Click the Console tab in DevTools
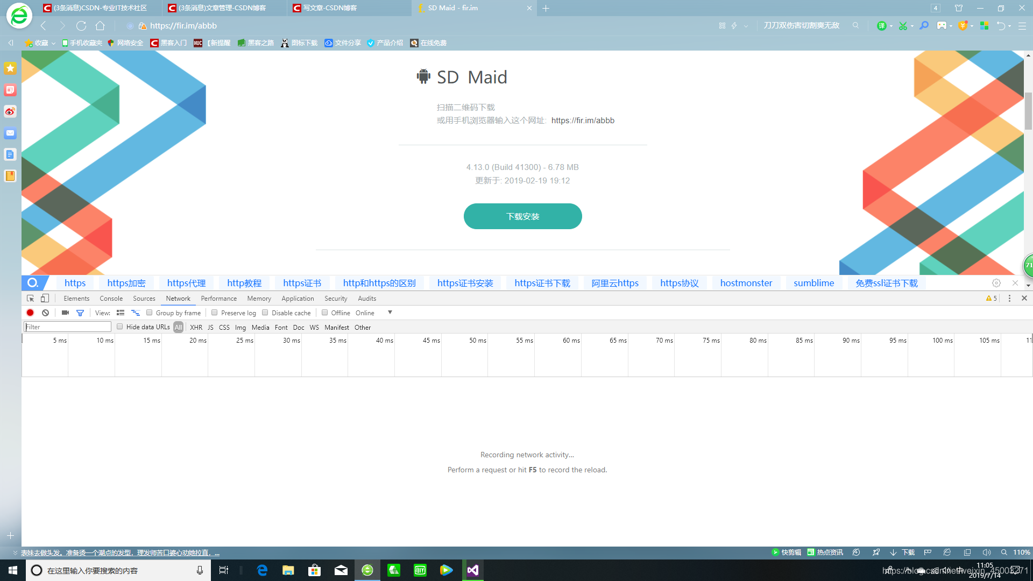Viewport: 1033px width, 581px height. pyautogui.click(x=111, y=298)
